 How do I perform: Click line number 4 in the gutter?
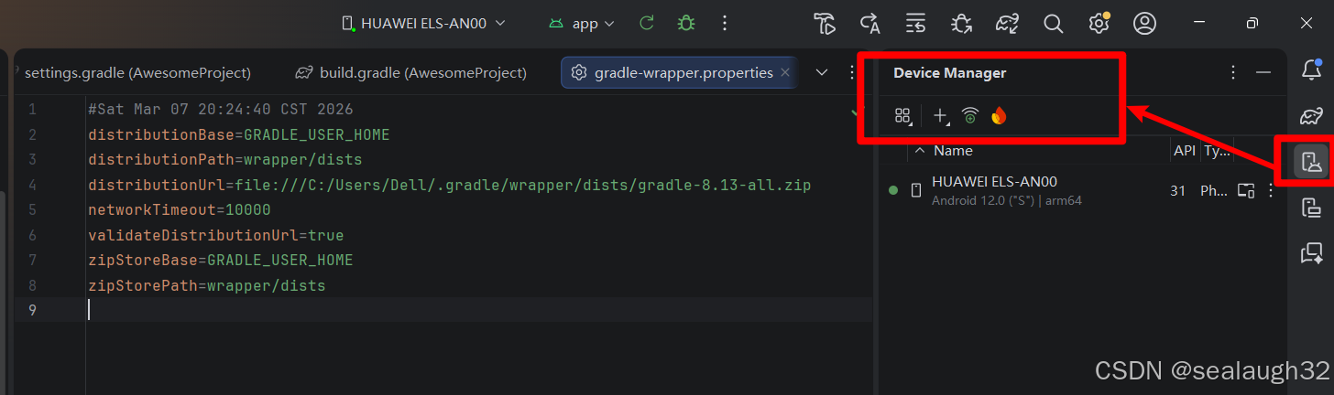(32, 186)
